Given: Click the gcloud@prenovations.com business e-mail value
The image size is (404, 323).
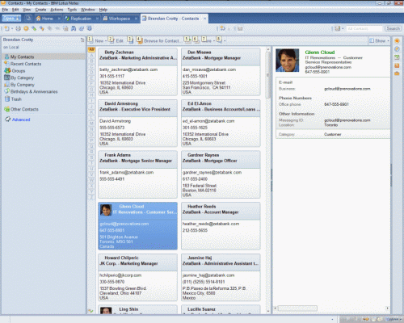Looking at the screenshot, I should click(347, 89).
